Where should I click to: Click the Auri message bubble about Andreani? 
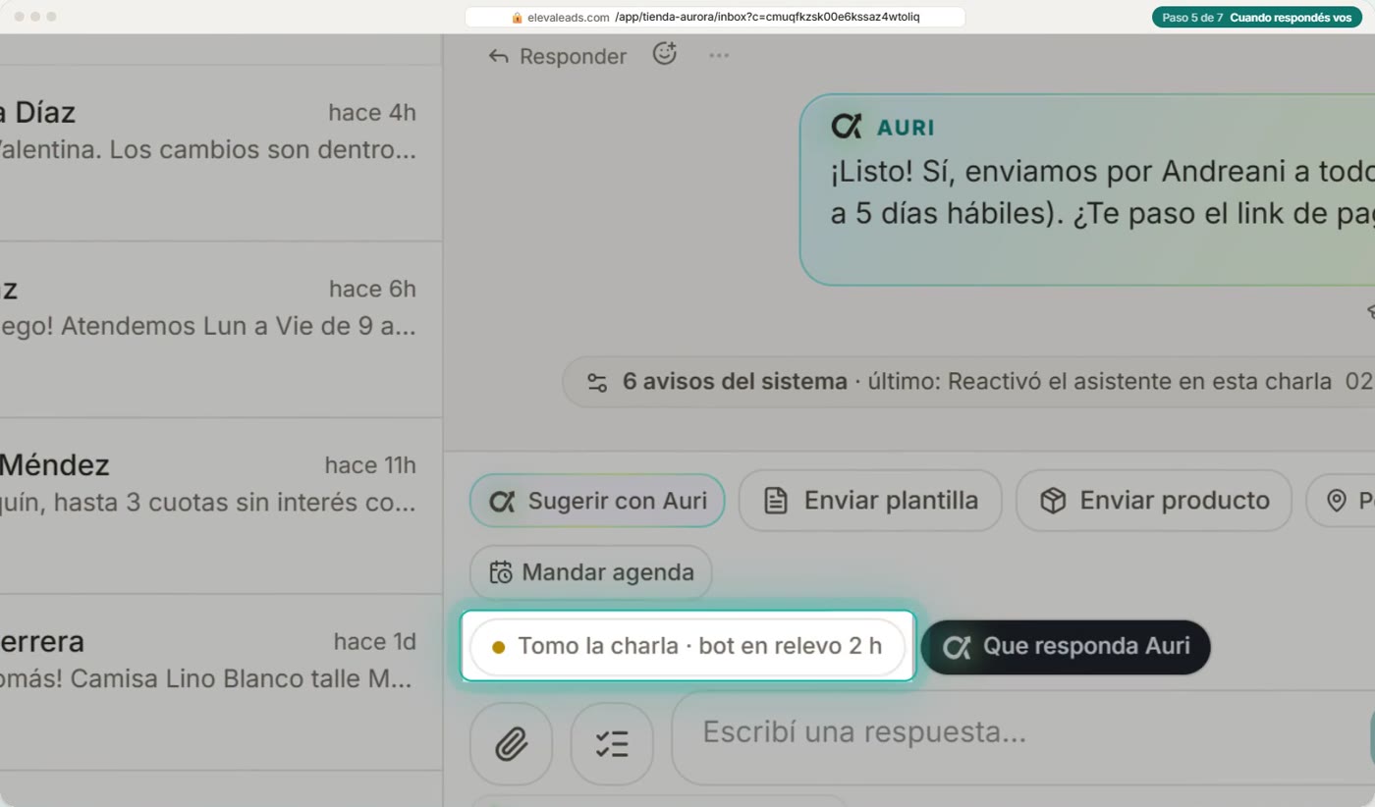pos(1087,189)
